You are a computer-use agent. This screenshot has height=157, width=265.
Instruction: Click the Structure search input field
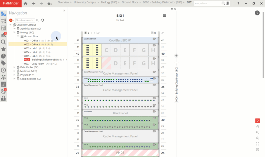pos(25,20)
